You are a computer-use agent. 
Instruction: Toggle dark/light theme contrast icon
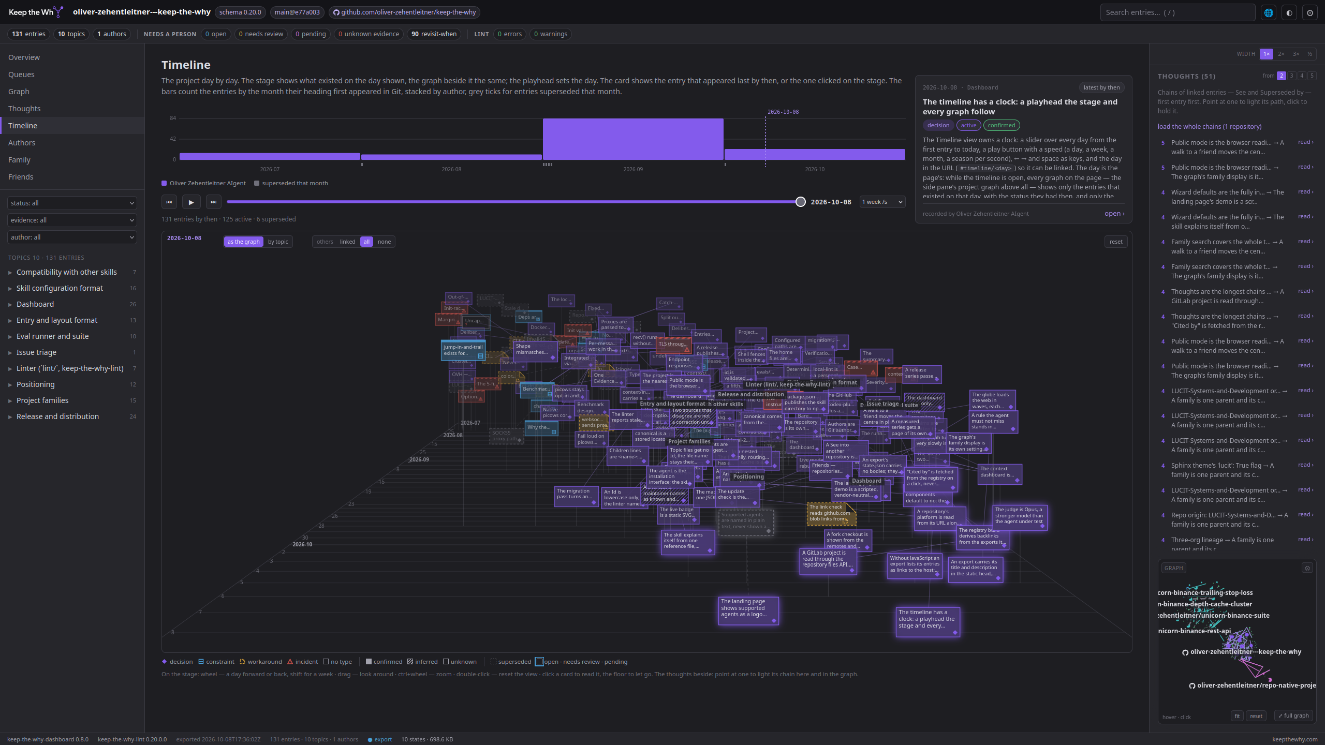1289,12
